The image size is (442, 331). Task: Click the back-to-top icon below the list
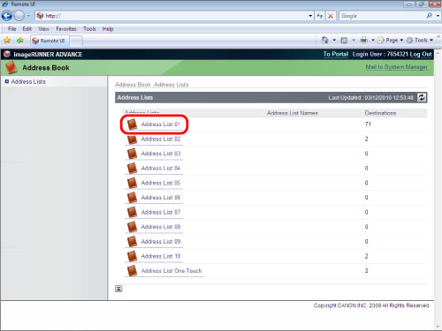click(x=118, y=289)
